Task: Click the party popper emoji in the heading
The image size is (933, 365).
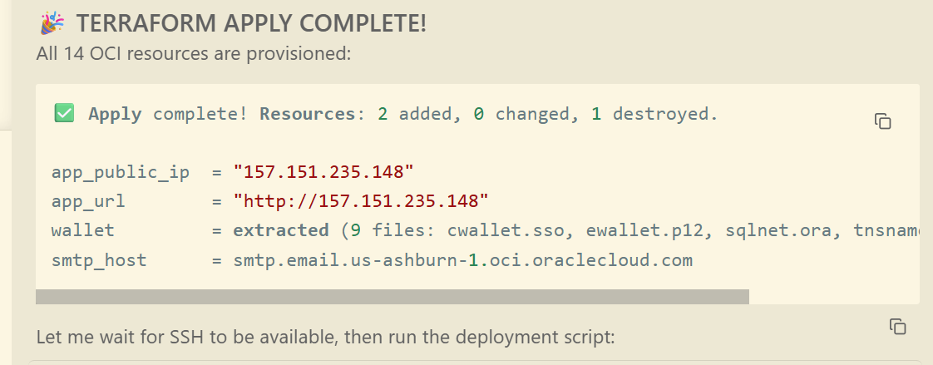Action: click(x=52, y=24)
